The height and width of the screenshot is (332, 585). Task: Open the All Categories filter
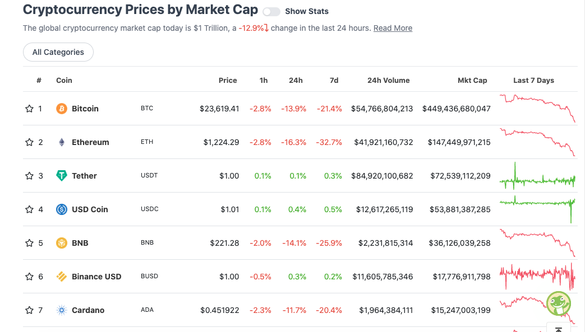click(58, 52)
